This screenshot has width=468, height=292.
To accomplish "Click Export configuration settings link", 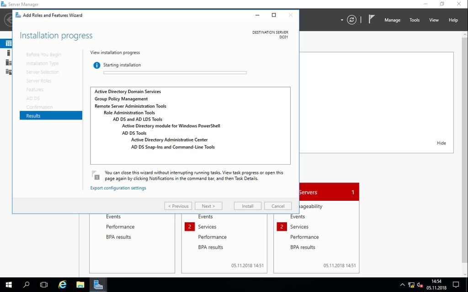I will [118, 188].
